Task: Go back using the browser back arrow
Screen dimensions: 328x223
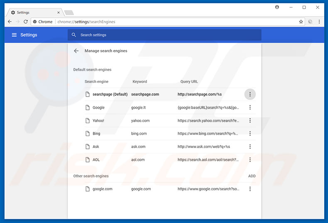Action: click(10, 22)
